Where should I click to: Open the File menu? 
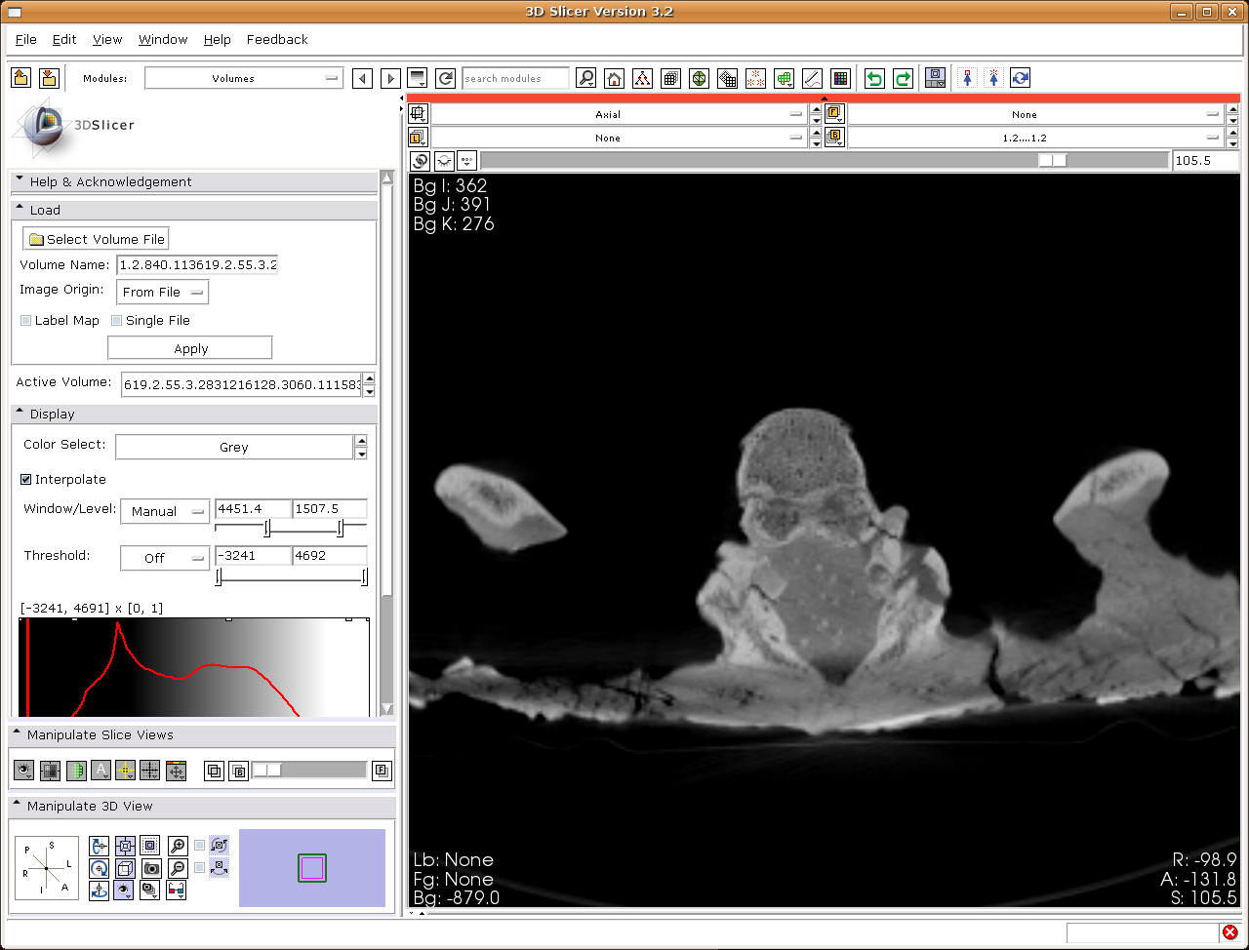click(26, 39)
